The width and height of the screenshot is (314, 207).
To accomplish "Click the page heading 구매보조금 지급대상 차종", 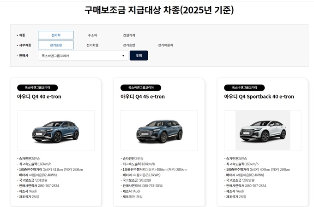I will coord(159,10).
